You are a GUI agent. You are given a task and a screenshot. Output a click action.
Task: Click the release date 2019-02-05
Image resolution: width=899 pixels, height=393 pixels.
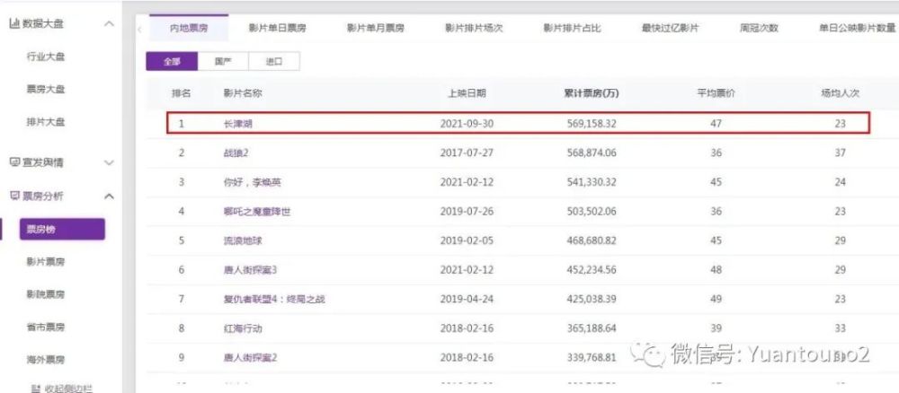coord(467,240)
